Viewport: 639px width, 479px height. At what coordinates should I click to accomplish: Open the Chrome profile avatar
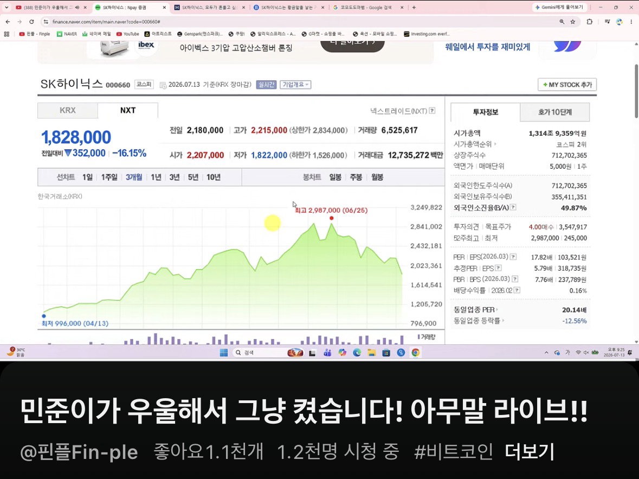[619, 22]
